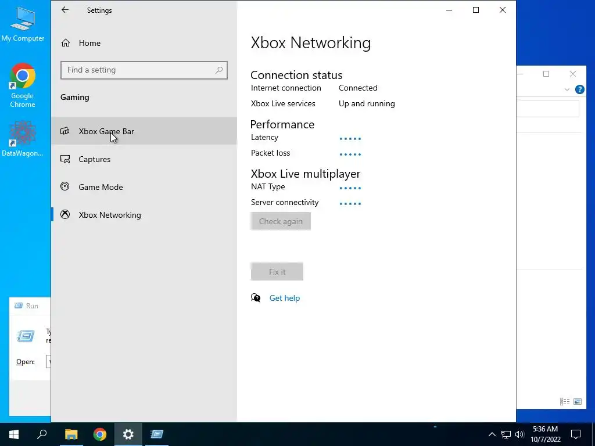Open File Explorer from the taskbar
The height and width of the screenshot is (446, 595).
pyautogui.click(x=71, y=434)
